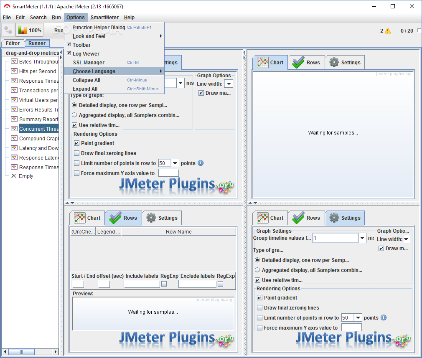Switch to the Runner tab
This screenshot has height=358, width=422.
(37, 43)
